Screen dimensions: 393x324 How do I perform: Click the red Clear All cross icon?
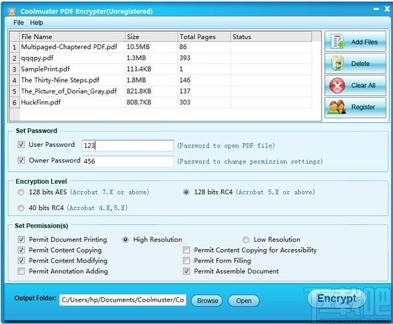point(337,86)
